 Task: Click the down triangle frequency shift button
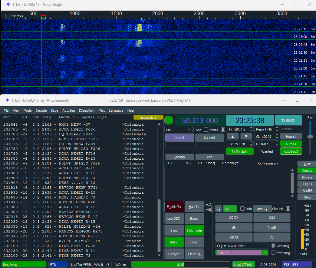pos(246,137)
